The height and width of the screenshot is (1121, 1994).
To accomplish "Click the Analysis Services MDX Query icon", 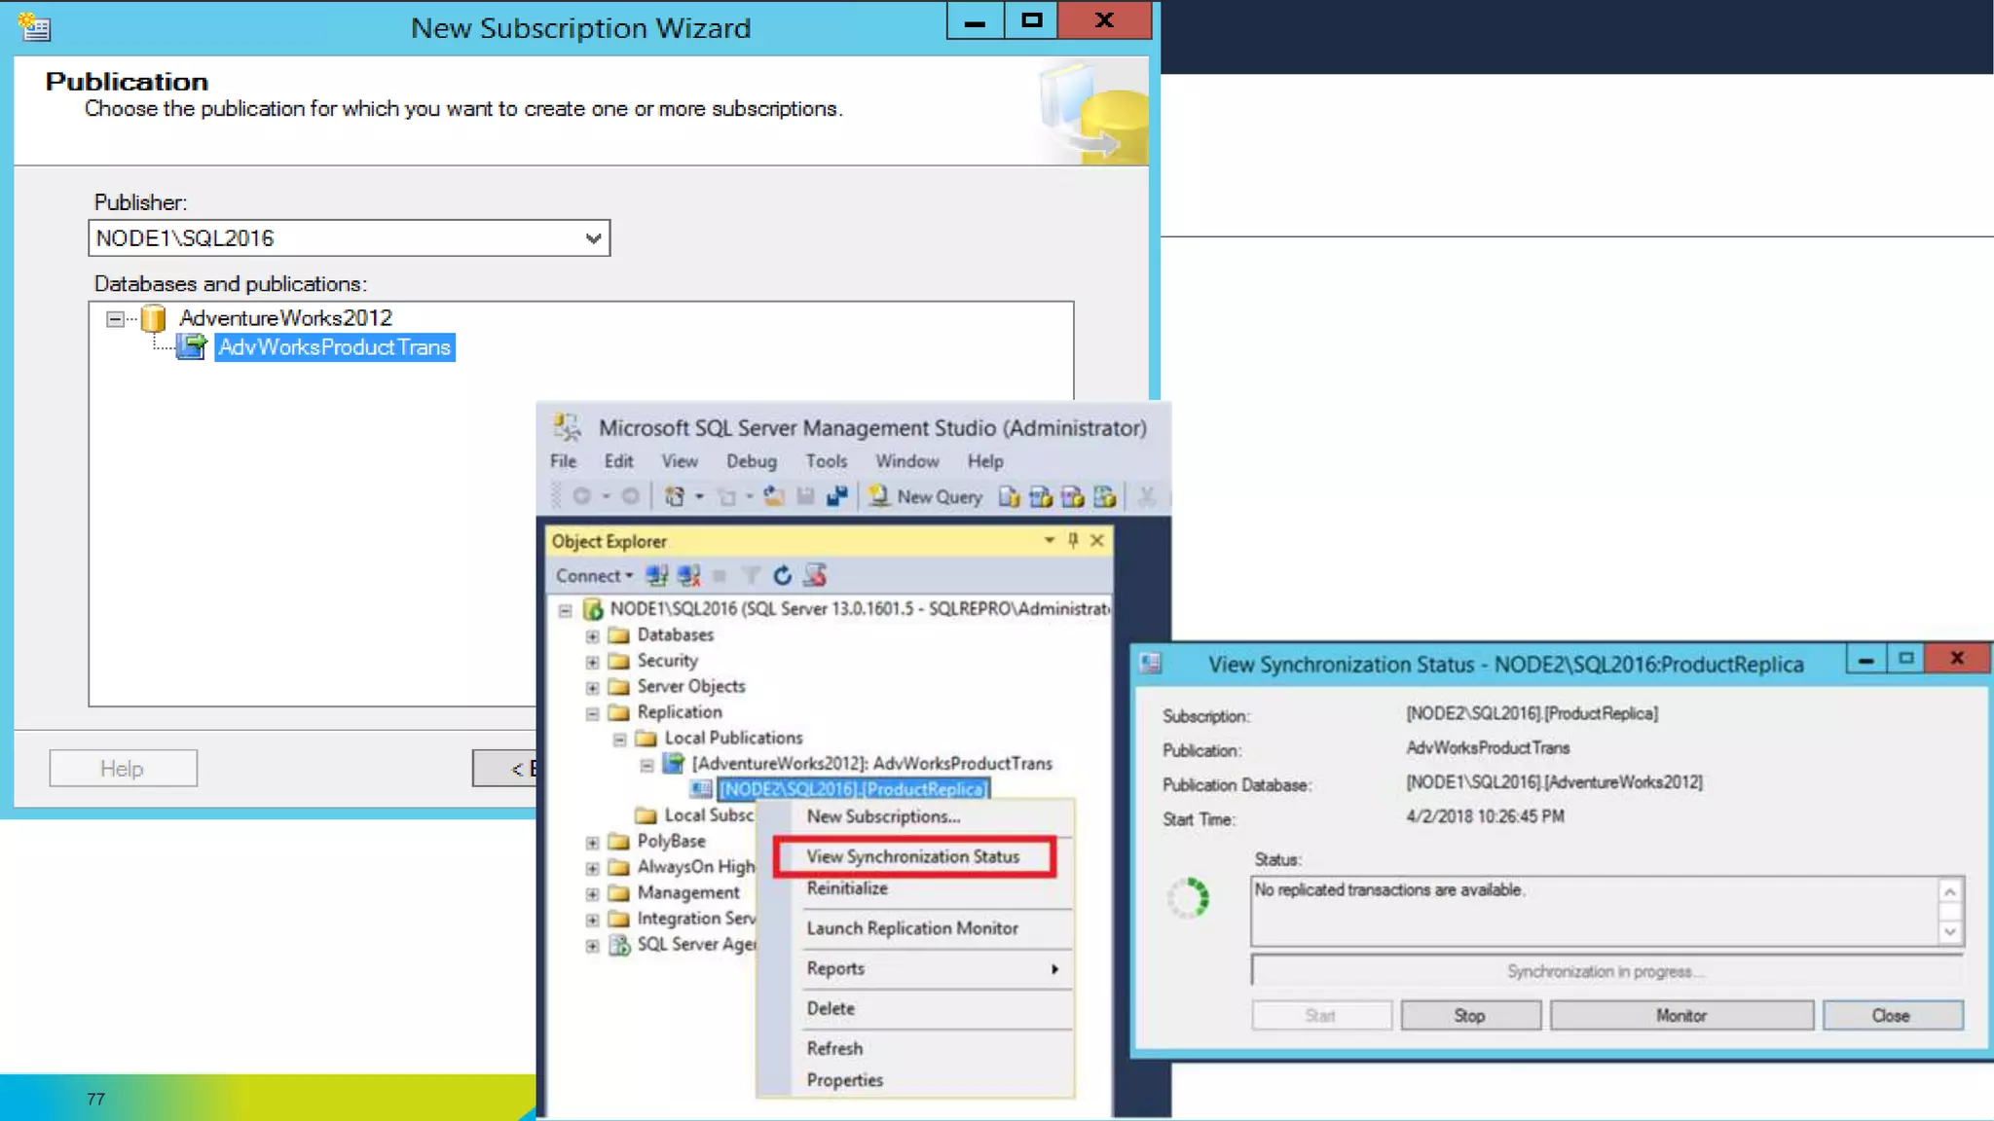I will click(1041, 496).
